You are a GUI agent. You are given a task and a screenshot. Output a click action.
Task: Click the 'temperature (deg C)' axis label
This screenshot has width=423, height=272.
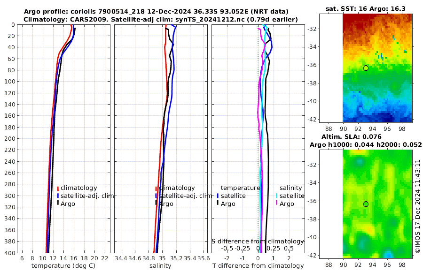(63, 266)
